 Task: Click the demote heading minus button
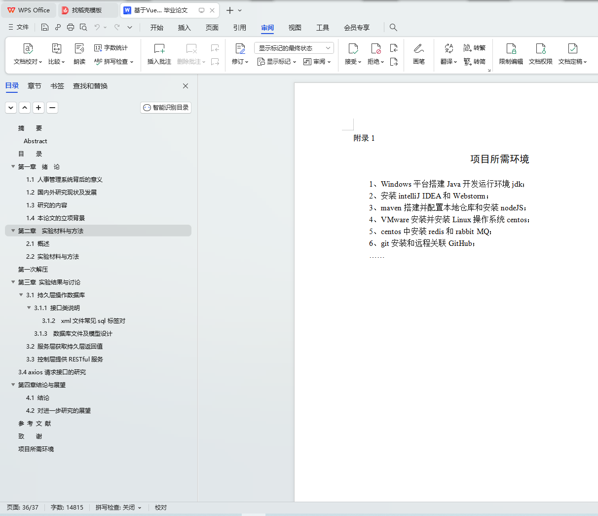(52, 108)
